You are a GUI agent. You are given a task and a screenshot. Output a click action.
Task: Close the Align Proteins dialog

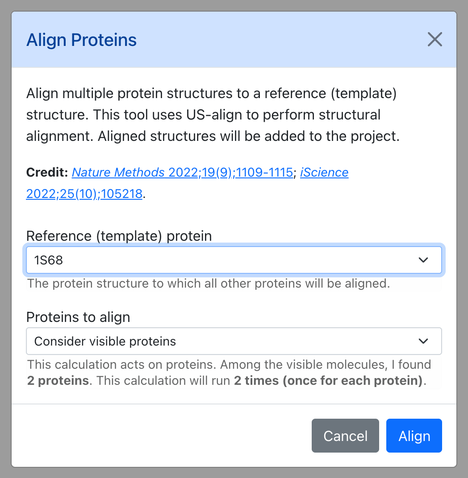coord(435,39)
